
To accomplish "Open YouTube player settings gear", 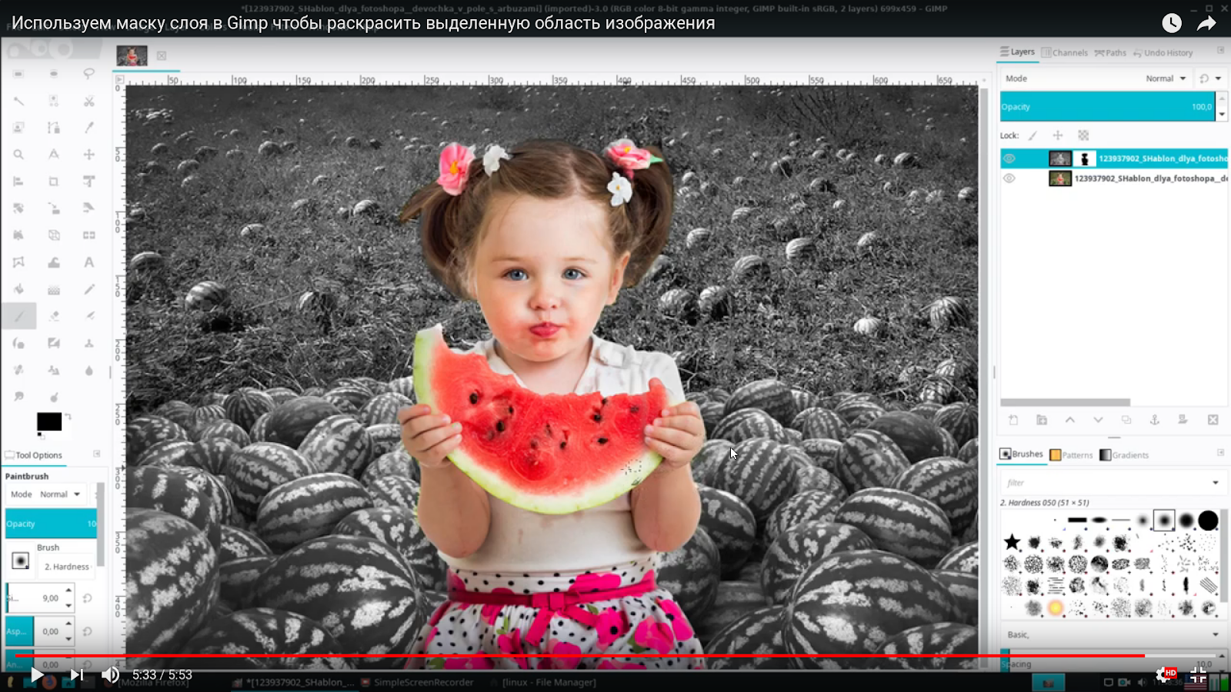I will click(x=1164, y=675).
